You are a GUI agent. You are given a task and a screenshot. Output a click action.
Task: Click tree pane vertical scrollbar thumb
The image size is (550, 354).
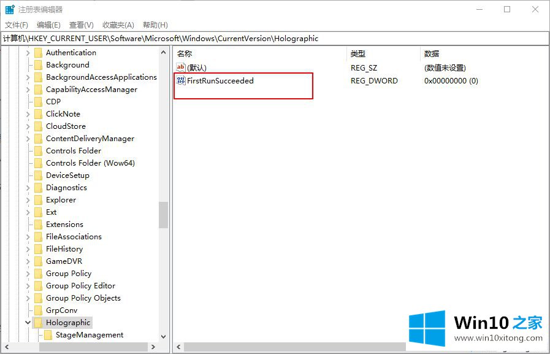(x=163, y=215)
